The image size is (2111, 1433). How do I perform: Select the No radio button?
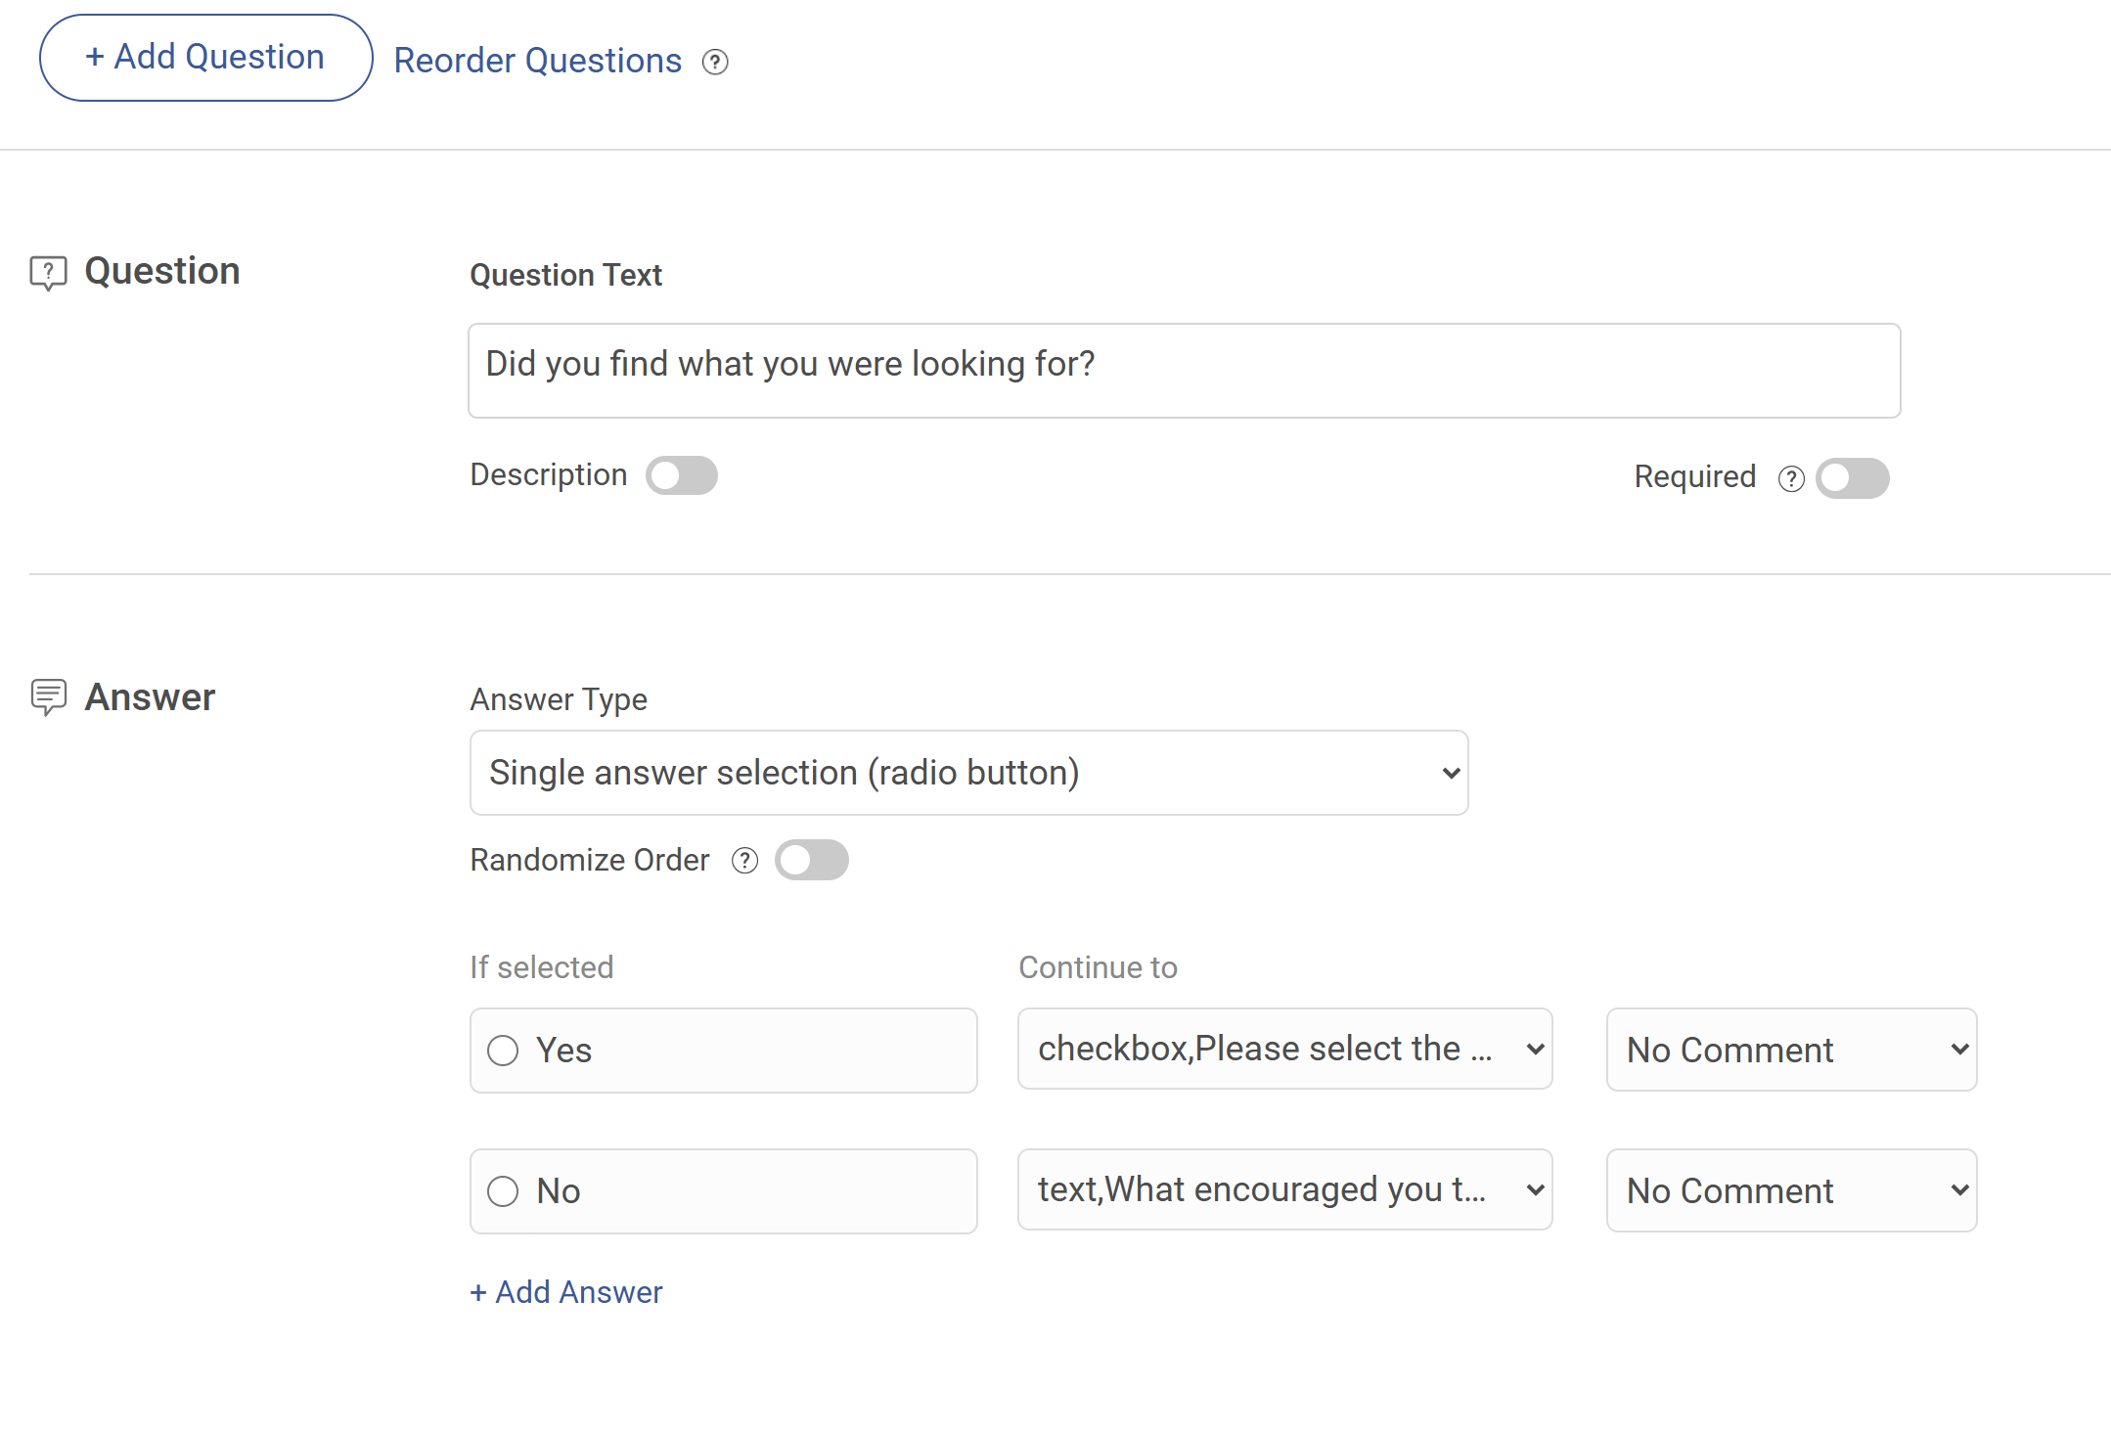click(503, 1191)
